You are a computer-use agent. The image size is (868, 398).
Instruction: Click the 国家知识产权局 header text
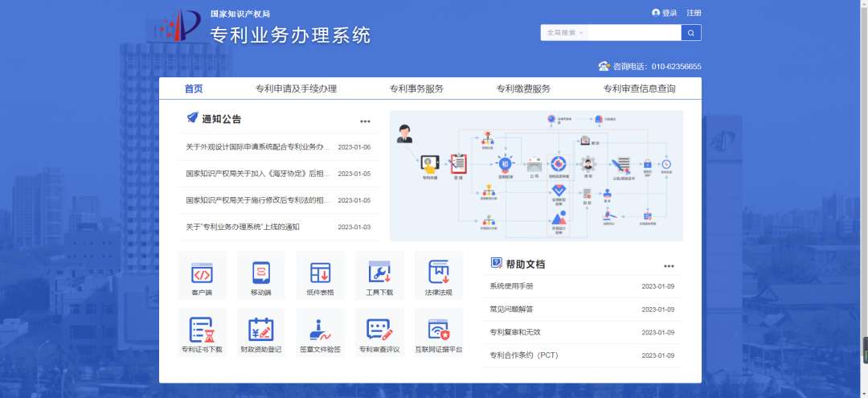[240, 14]
